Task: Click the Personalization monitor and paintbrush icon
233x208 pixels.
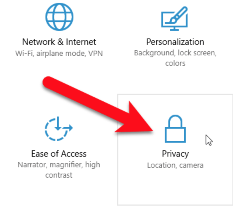Action: click(174, 19)
